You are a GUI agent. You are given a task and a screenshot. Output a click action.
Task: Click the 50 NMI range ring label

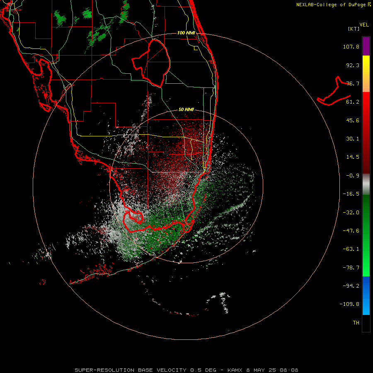tap(186, 109)
